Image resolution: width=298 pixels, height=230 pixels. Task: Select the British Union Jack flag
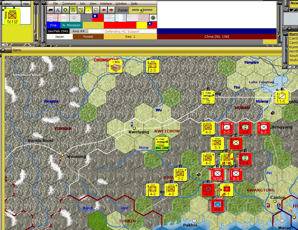coord(109,18)
